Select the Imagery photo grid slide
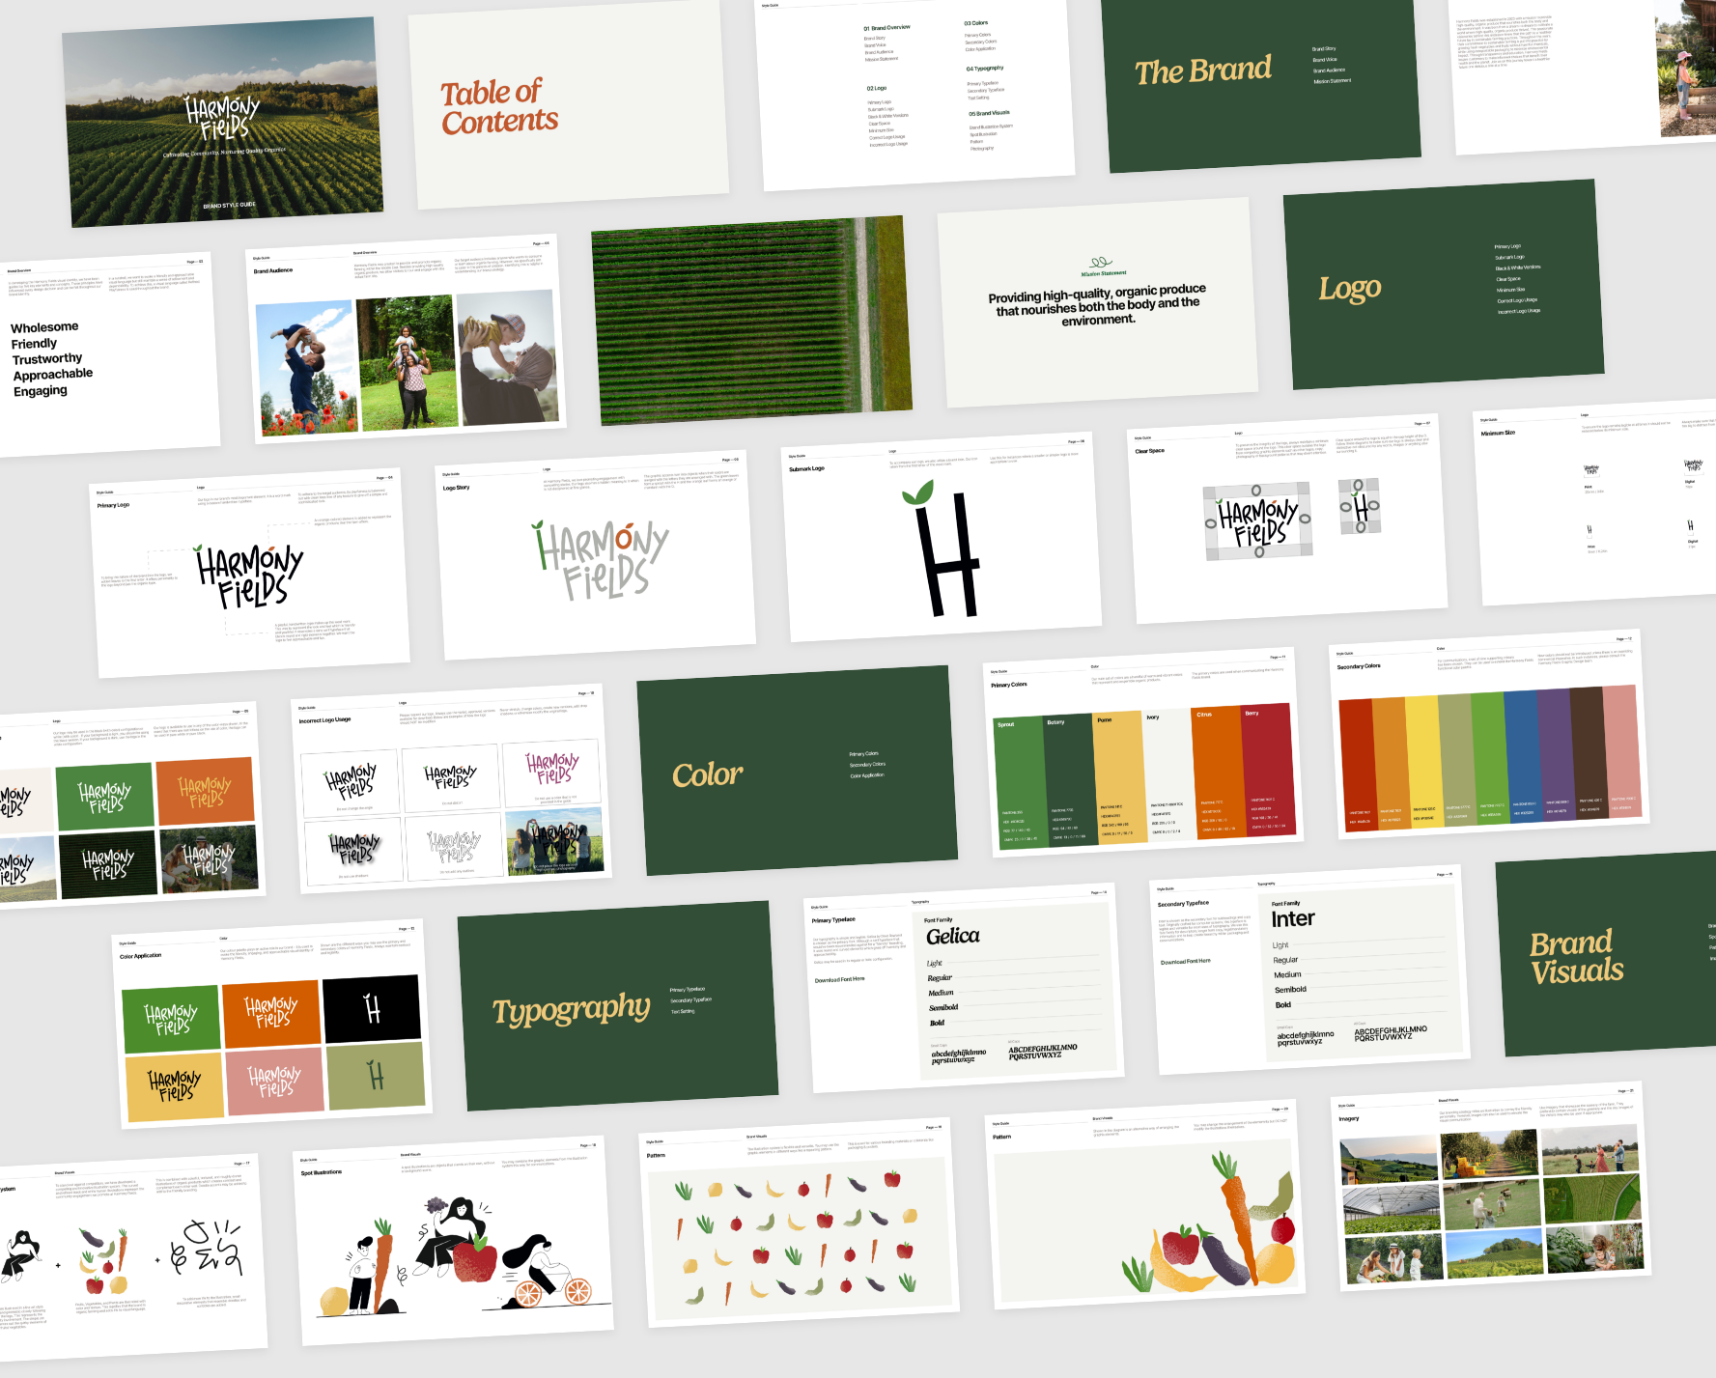 coord(1490,1187)
